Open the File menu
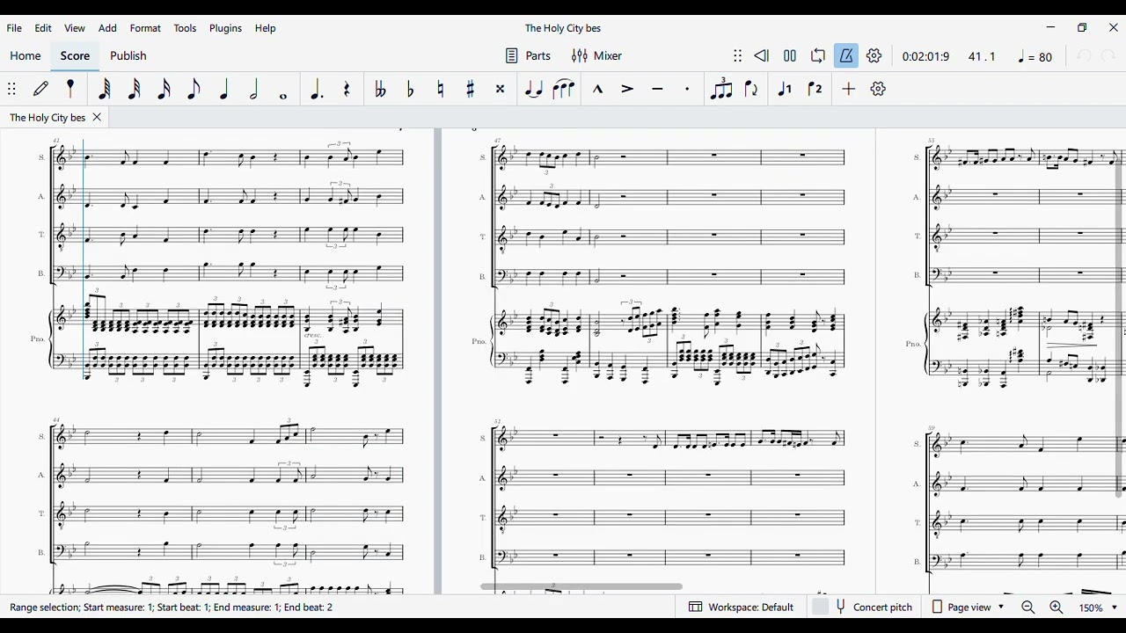The image size is (1126, 633). click(x=14, y=28)
